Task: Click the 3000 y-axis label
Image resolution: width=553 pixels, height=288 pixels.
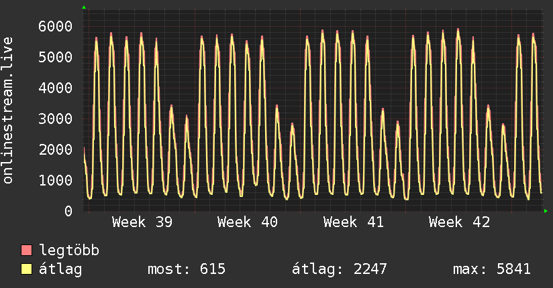Action: pos(56,119)
